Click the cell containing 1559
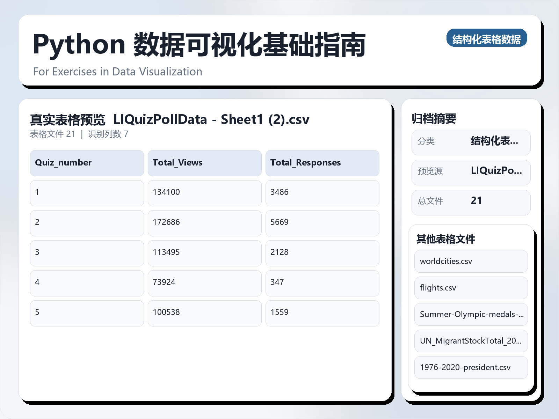This screenshot has height=419, width=559. [322, 313]
